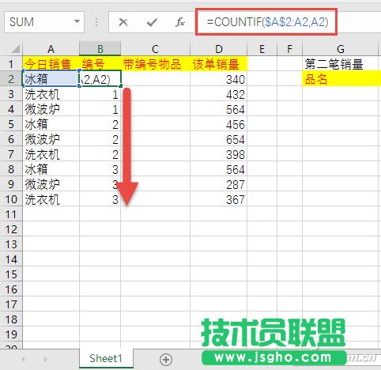
Task: Click the next sheet navigation arrow
Action: coord(46,359)
